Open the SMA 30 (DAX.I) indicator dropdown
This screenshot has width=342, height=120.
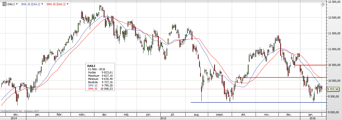tap(68, 4)
